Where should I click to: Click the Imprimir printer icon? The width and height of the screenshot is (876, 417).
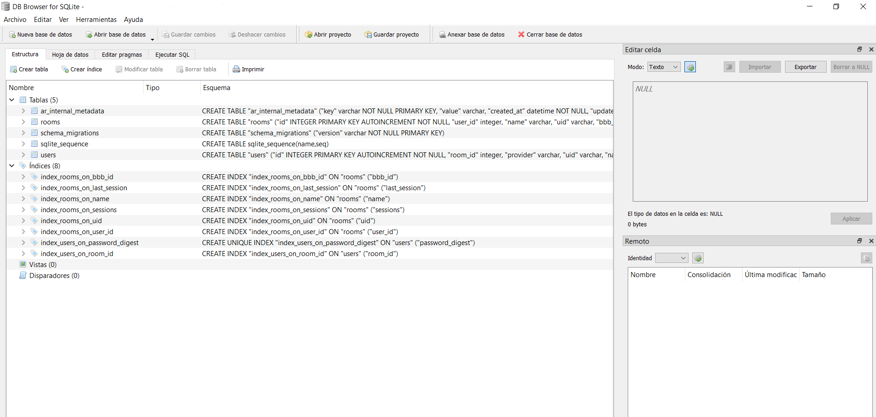coord(236,69)
